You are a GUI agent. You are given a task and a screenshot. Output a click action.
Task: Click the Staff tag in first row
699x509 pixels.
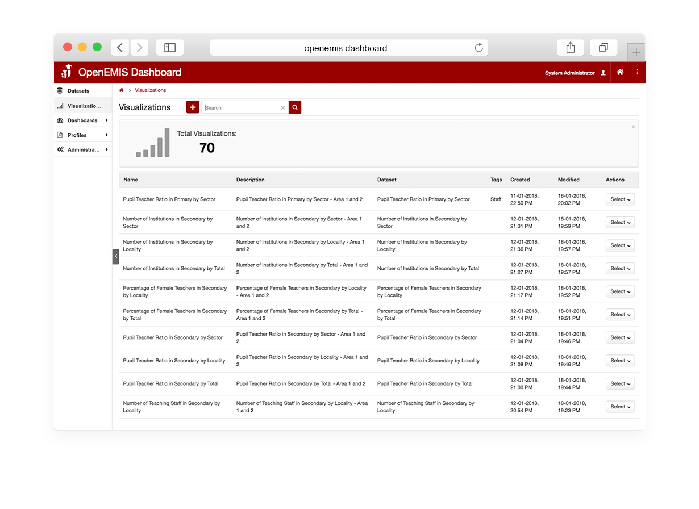tap(496, 199)
